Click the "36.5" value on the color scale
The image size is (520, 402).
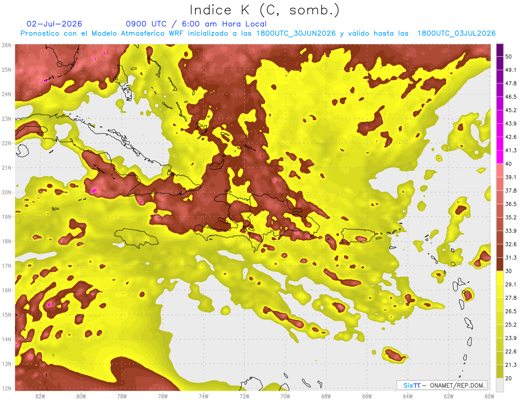511,204
